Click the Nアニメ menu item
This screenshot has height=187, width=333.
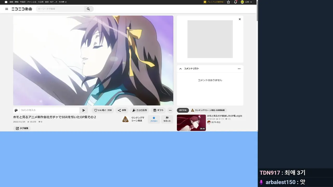coord(54,2)
